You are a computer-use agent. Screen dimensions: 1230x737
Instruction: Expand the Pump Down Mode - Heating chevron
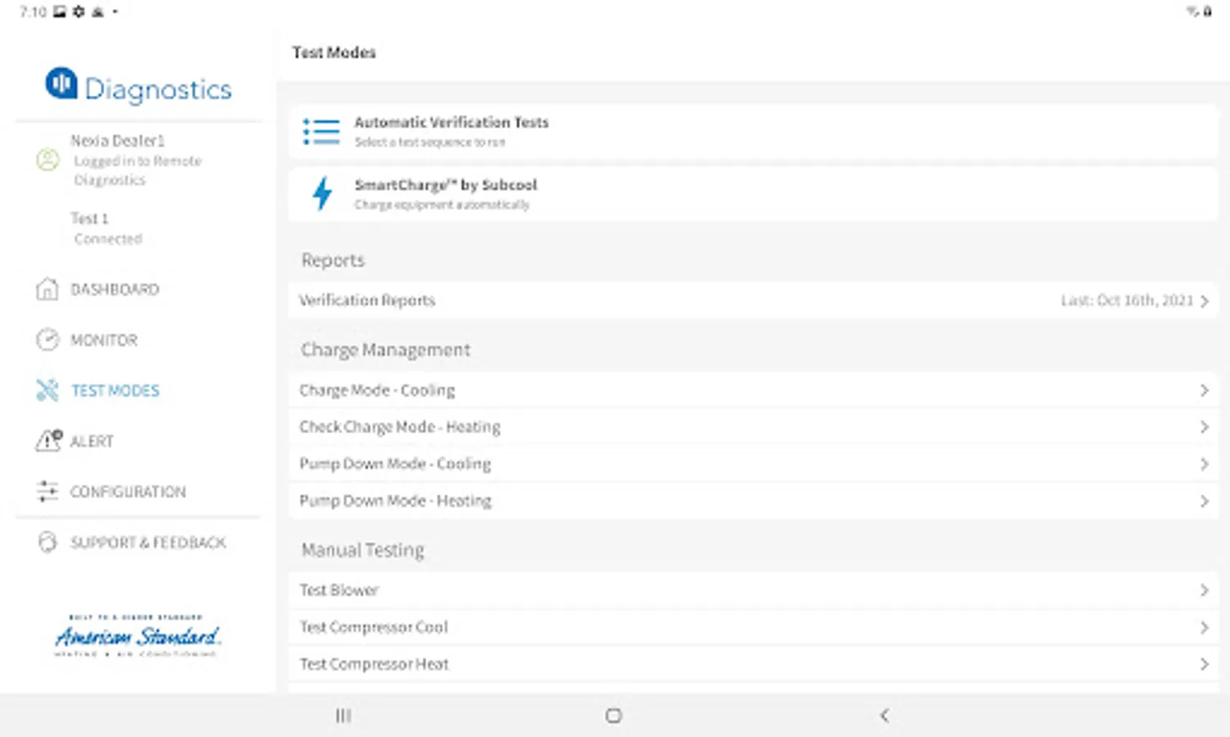click(1204, 500)
